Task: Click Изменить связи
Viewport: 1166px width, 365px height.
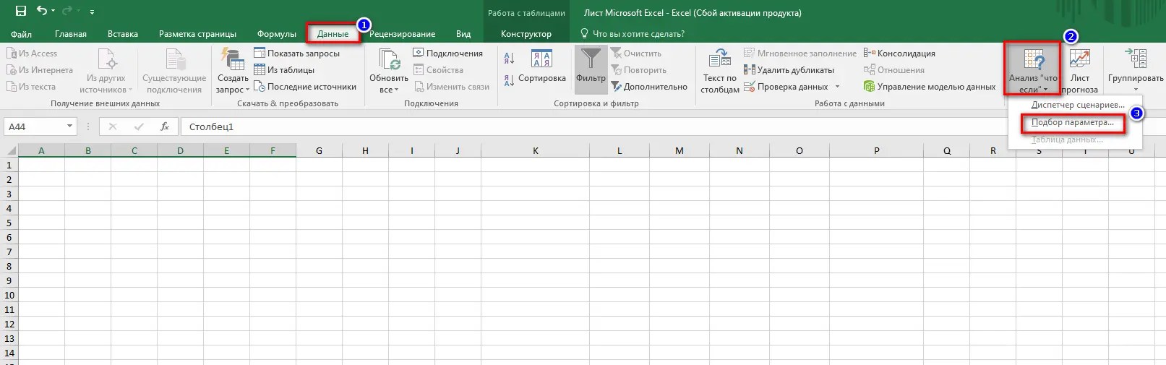Action: (452, 87)
